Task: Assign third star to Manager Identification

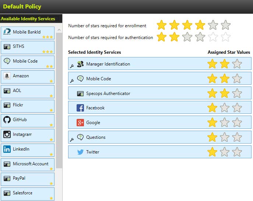Action: click(x=237, y=64)
